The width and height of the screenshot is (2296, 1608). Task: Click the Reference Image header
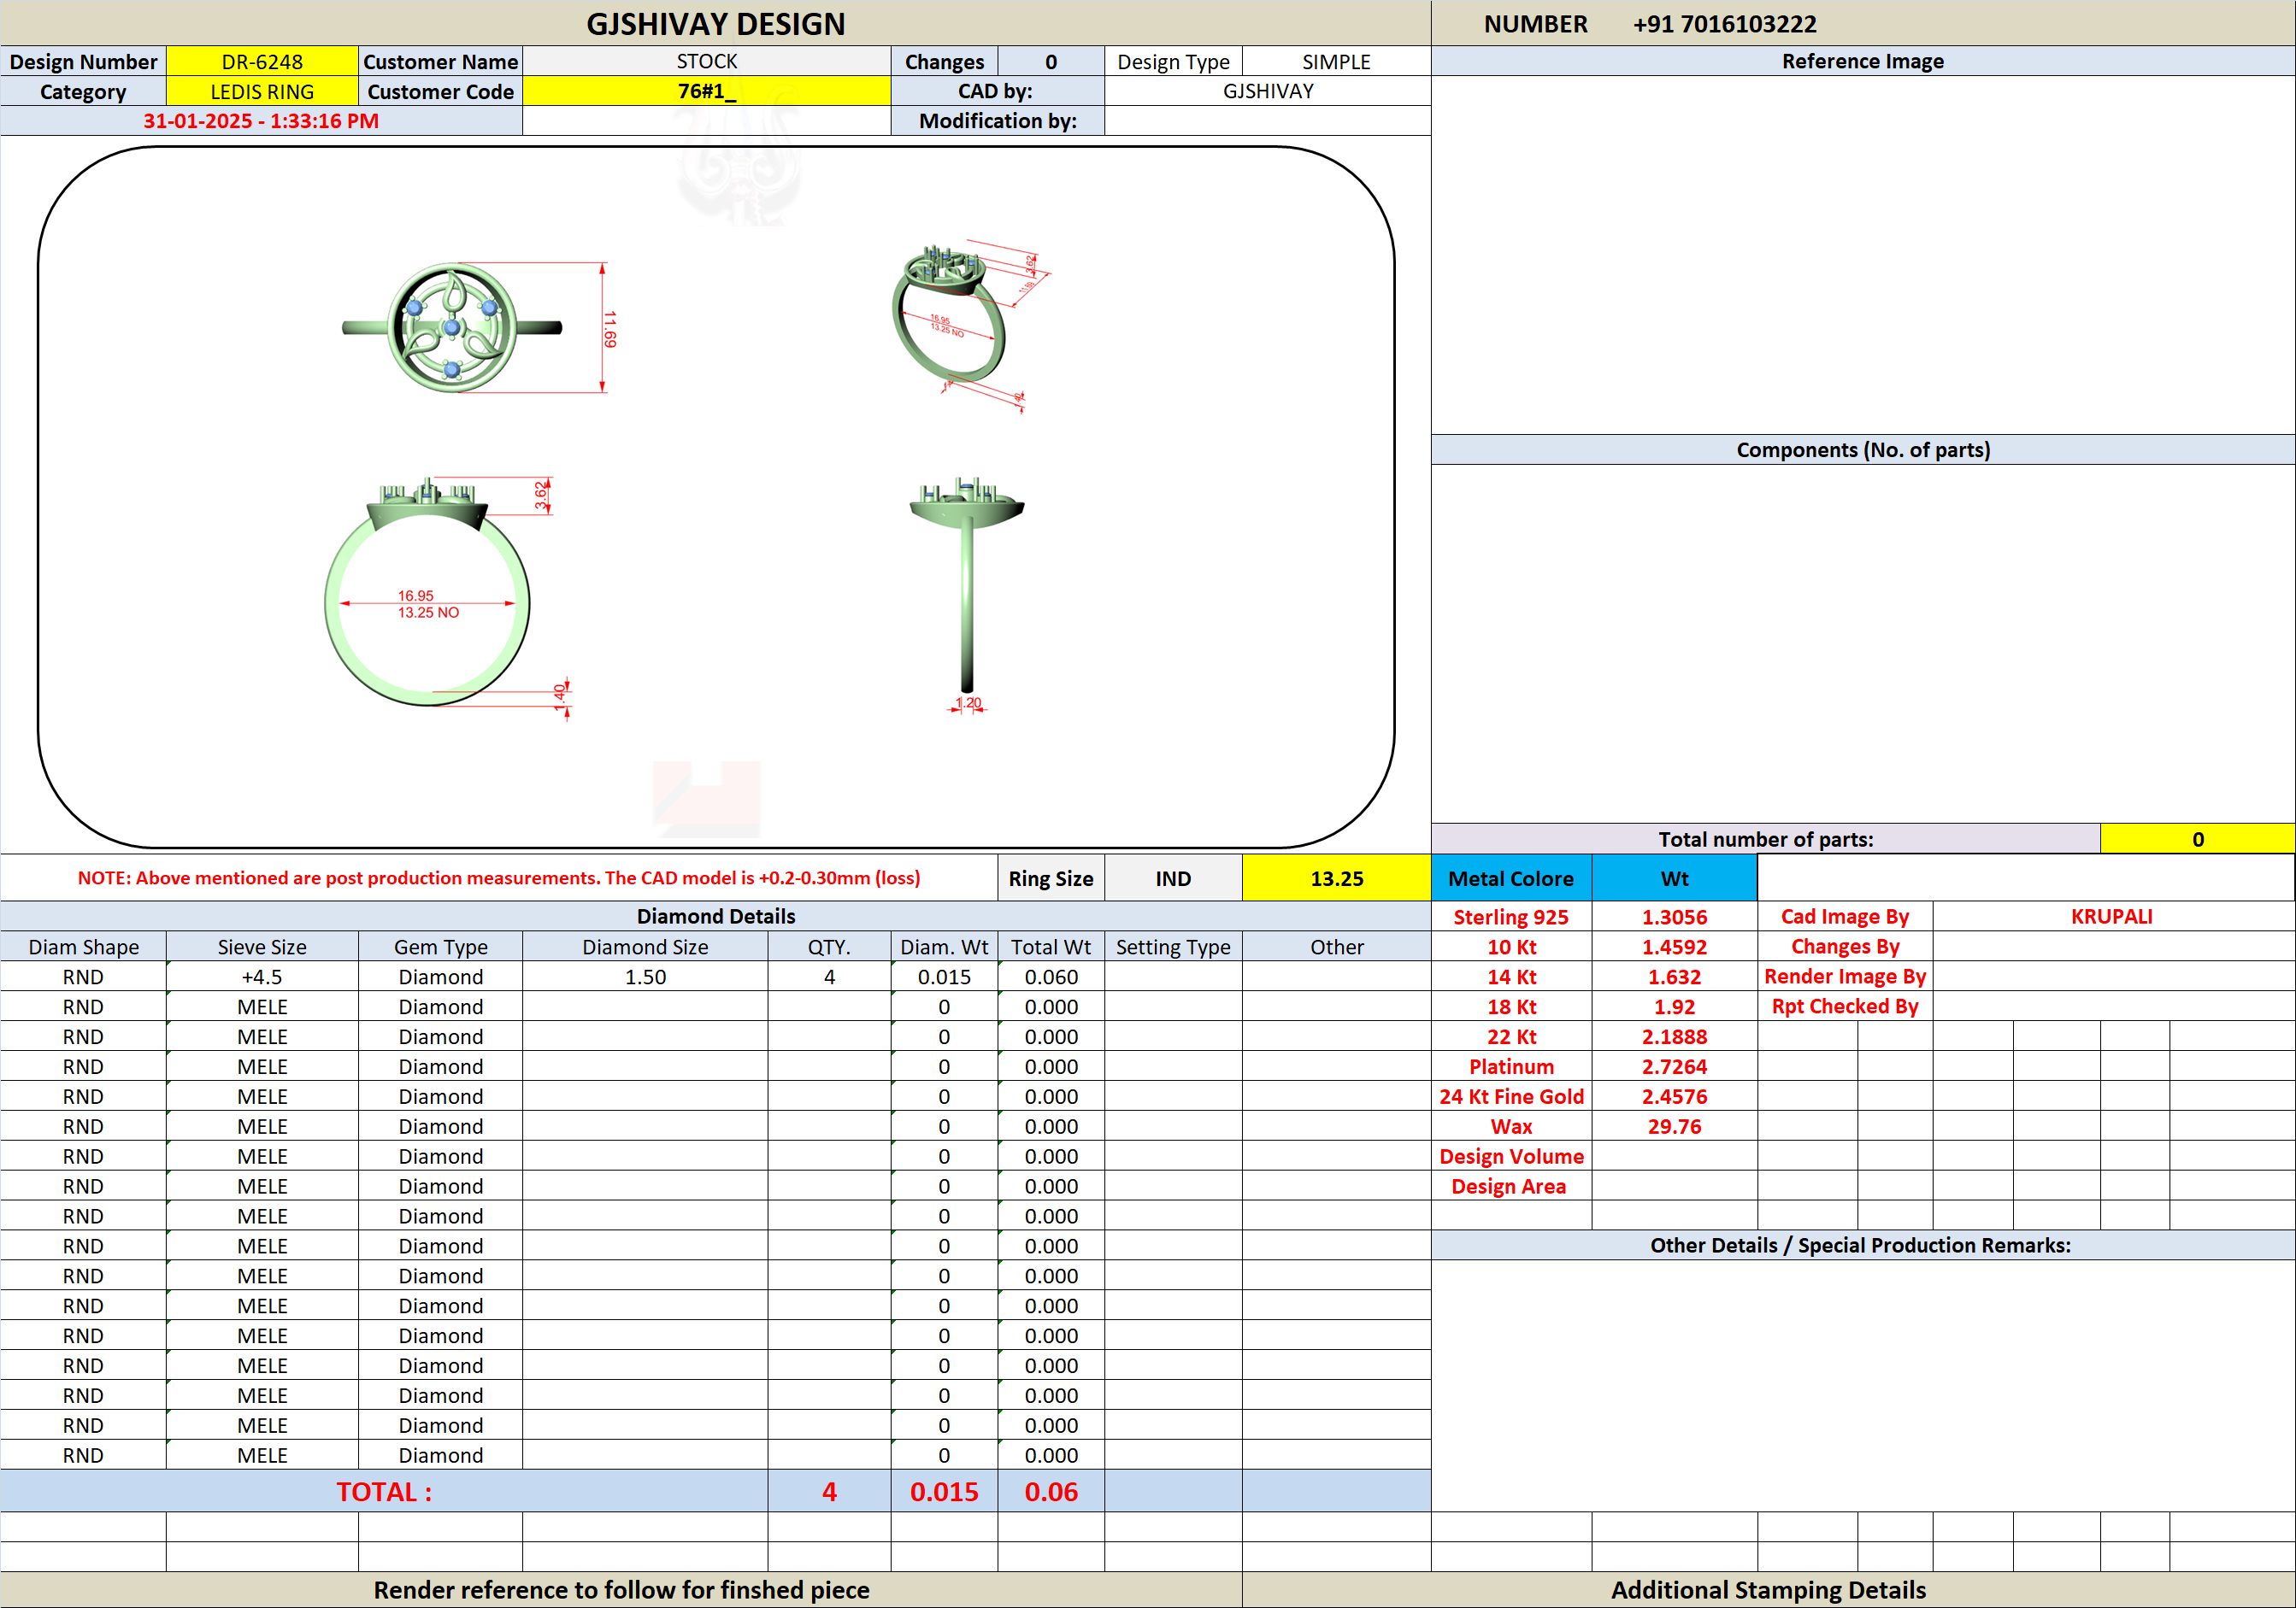point(1863,61)
